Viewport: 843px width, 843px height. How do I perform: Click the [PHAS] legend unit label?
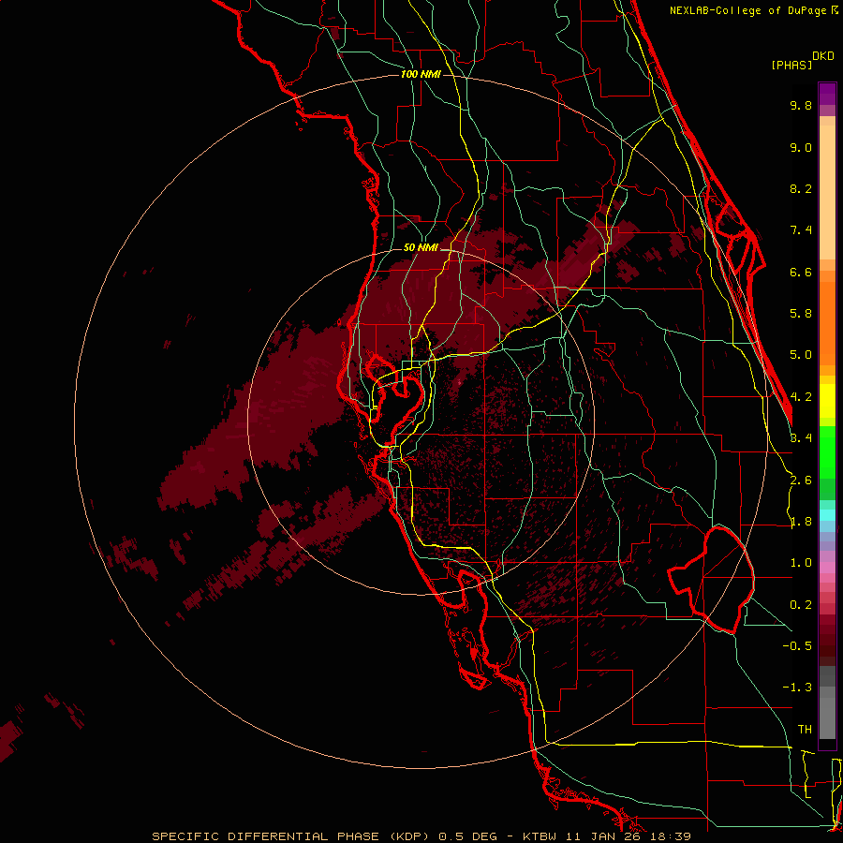click(791, 66)
